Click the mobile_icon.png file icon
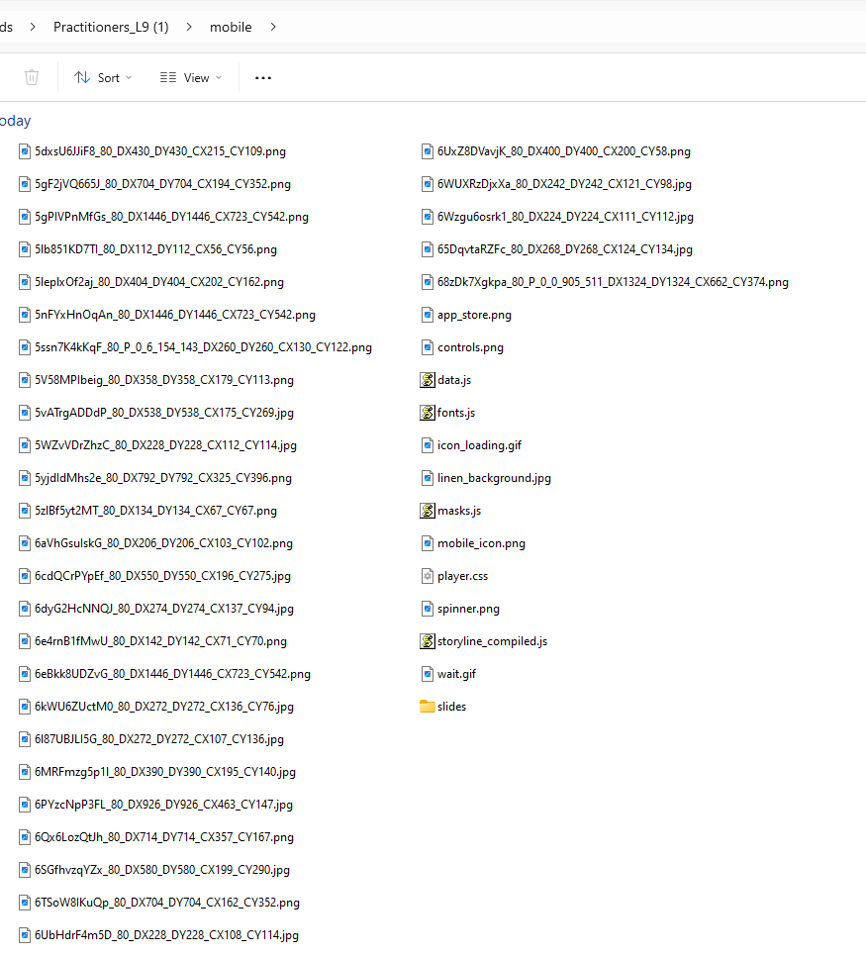The height and width of the screenshot is (956, 866). [x=428, y=542]
